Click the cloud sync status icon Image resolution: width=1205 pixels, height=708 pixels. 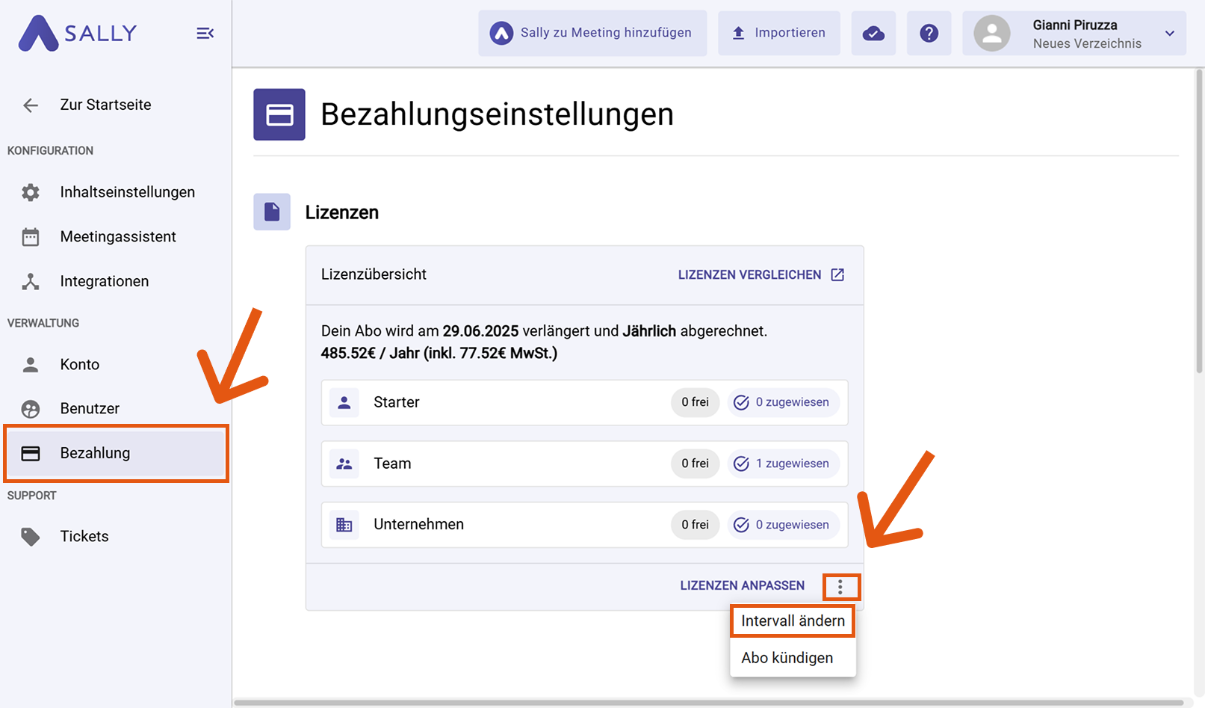tap(873, 33)
